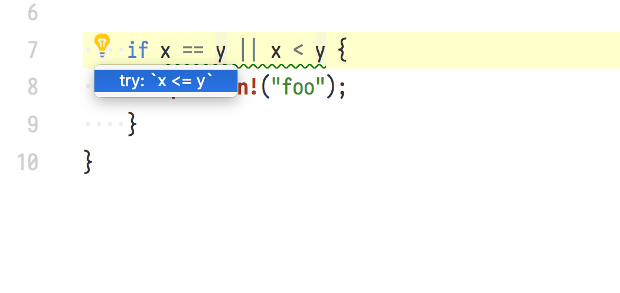This screenshot has width=620, height=293.
Task: Click line number 6 in the gutter
Action: tap(33, 13)
